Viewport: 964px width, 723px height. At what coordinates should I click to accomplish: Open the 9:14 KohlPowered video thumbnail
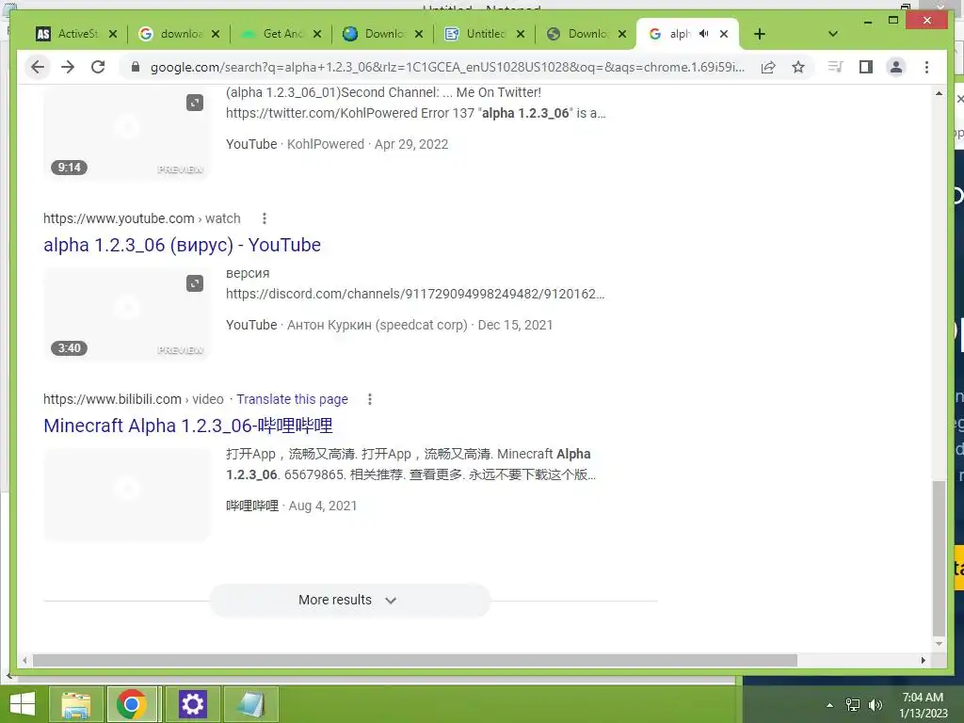(127, 134)
